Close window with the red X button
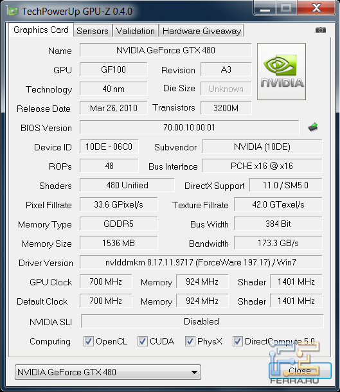 316,8
